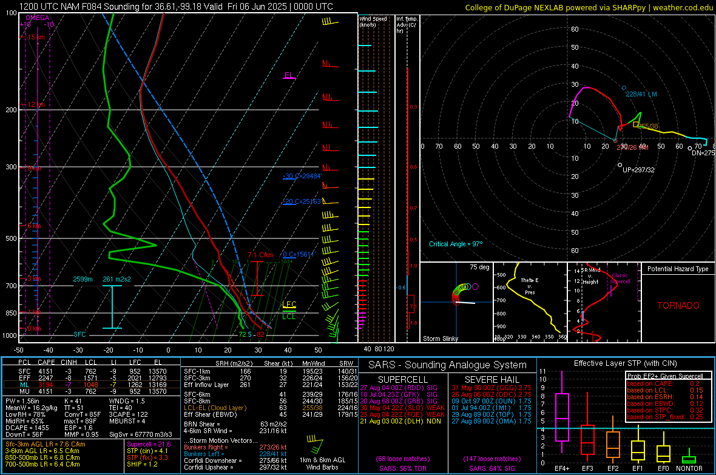Viewport: 716px width, 475px height.
Task: Click the 'SARS - Sounding Analogue System' heading
Action: click(448, 365)
